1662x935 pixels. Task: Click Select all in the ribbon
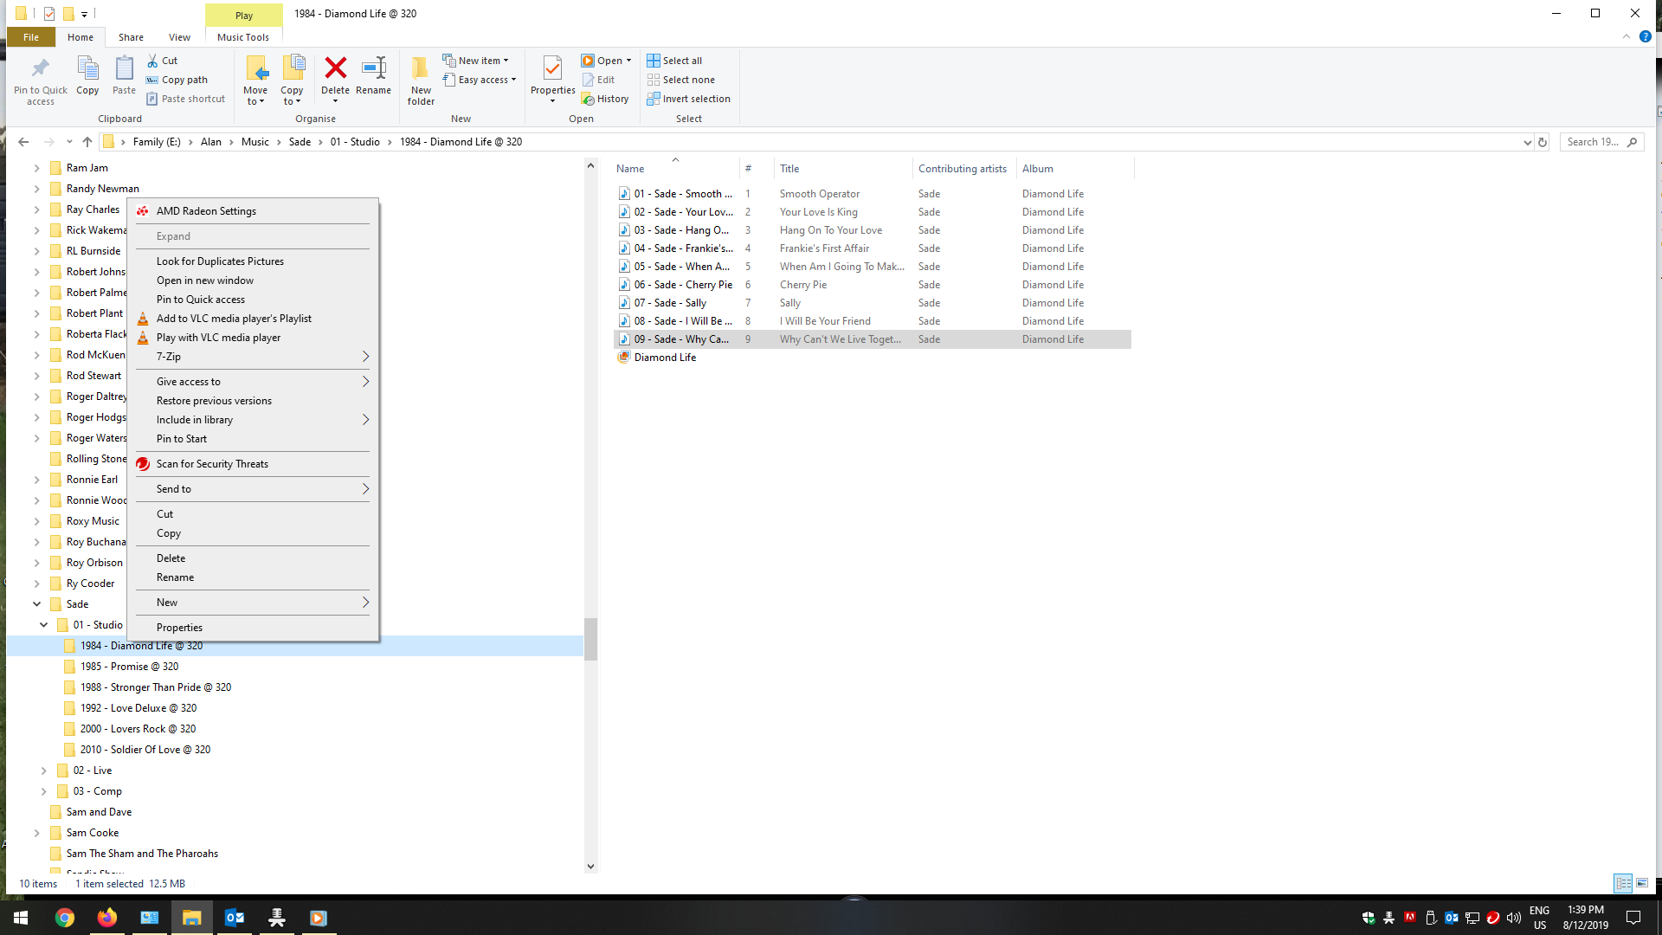tap(674, 61)
